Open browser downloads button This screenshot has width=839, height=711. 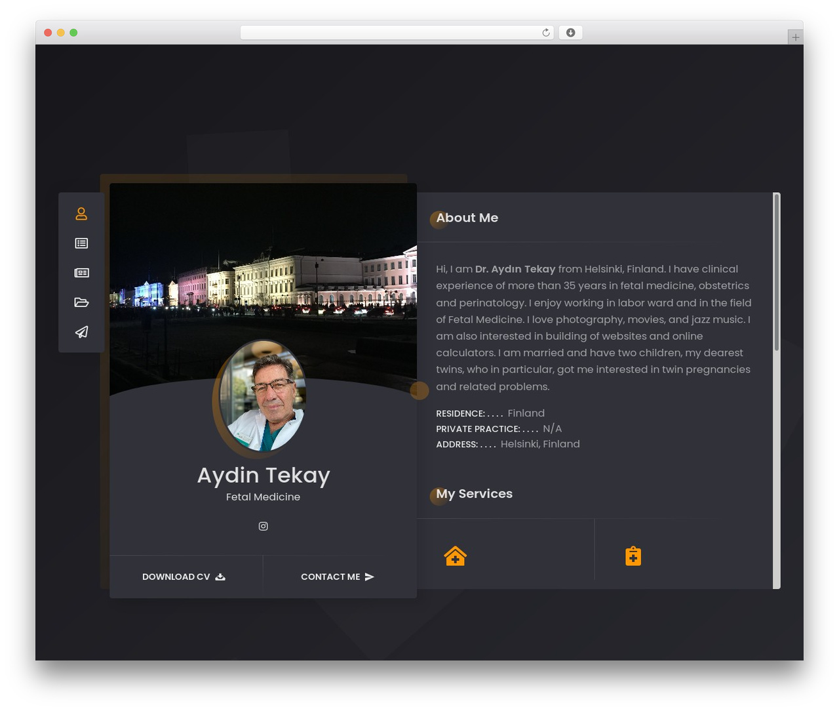570,33
